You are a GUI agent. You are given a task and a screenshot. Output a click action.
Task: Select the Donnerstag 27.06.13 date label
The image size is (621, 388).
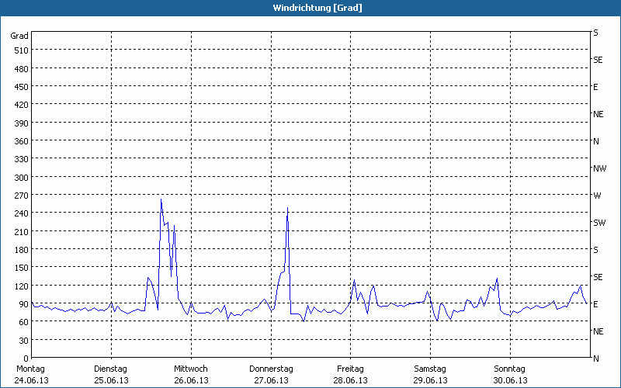click(271, 374)
